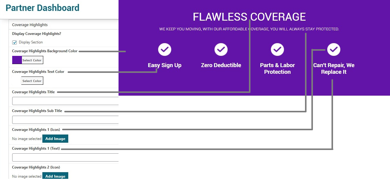Image resolution: width=390 pixels, height=184 pixels.
Task: Click the Coverage Highlights Sub Title input
Action: [65, 120]
